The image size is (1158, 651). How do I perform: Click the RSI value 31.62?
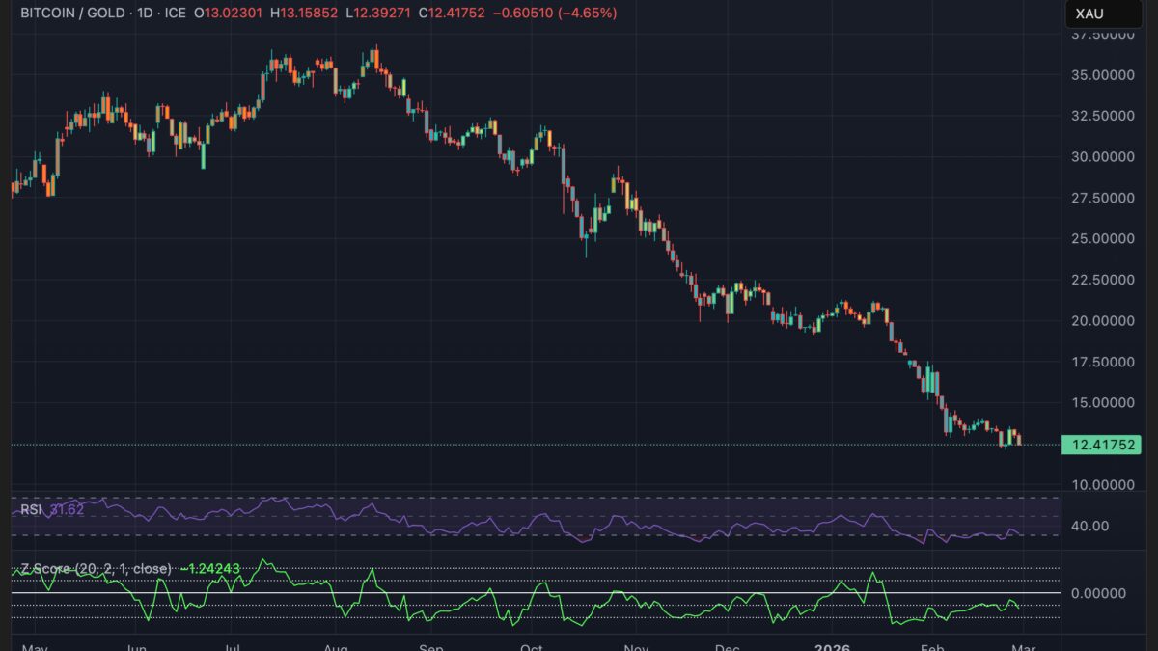[x=66, y=509]
